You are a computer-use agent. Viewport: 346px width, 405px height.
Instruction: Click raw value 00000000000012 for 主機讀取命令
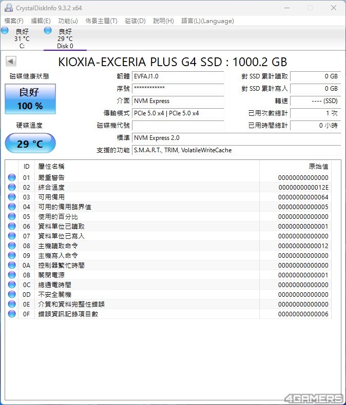303,246
